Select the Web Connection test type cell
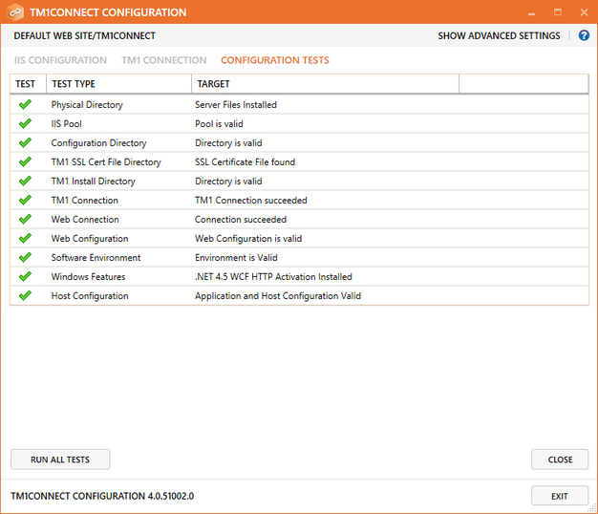598x514 pixels. point(85,219)
